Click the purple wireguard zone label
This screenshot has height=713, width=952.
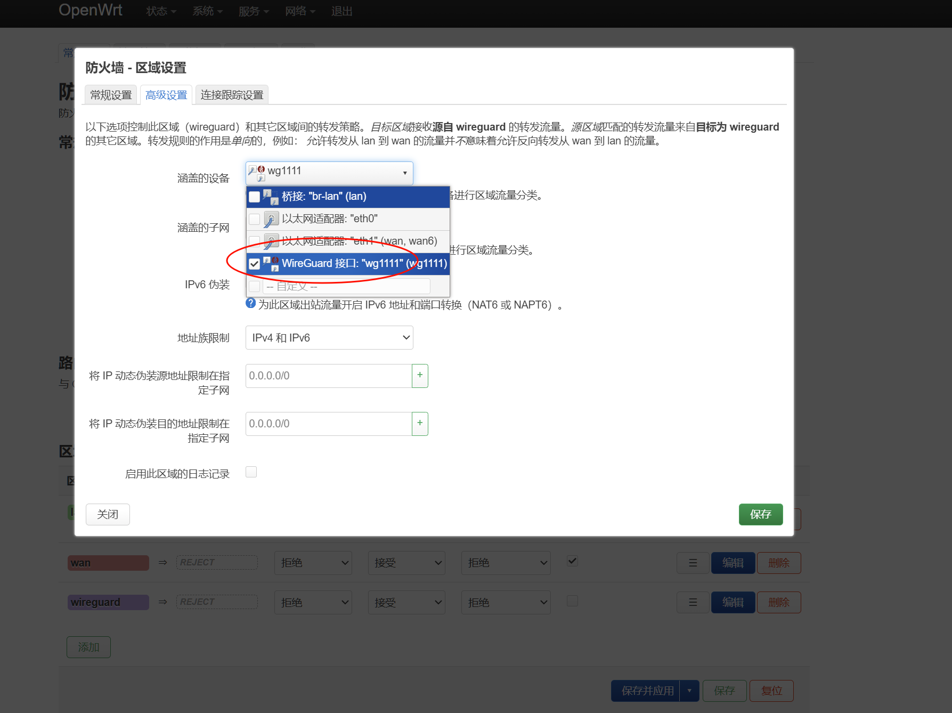tap(108, 602)
